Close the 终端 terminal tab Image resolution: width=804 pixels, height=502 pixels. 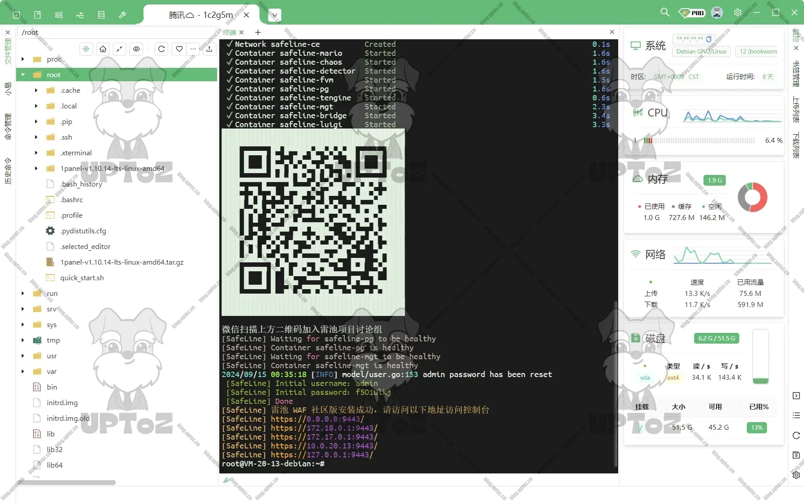(242, 32)
